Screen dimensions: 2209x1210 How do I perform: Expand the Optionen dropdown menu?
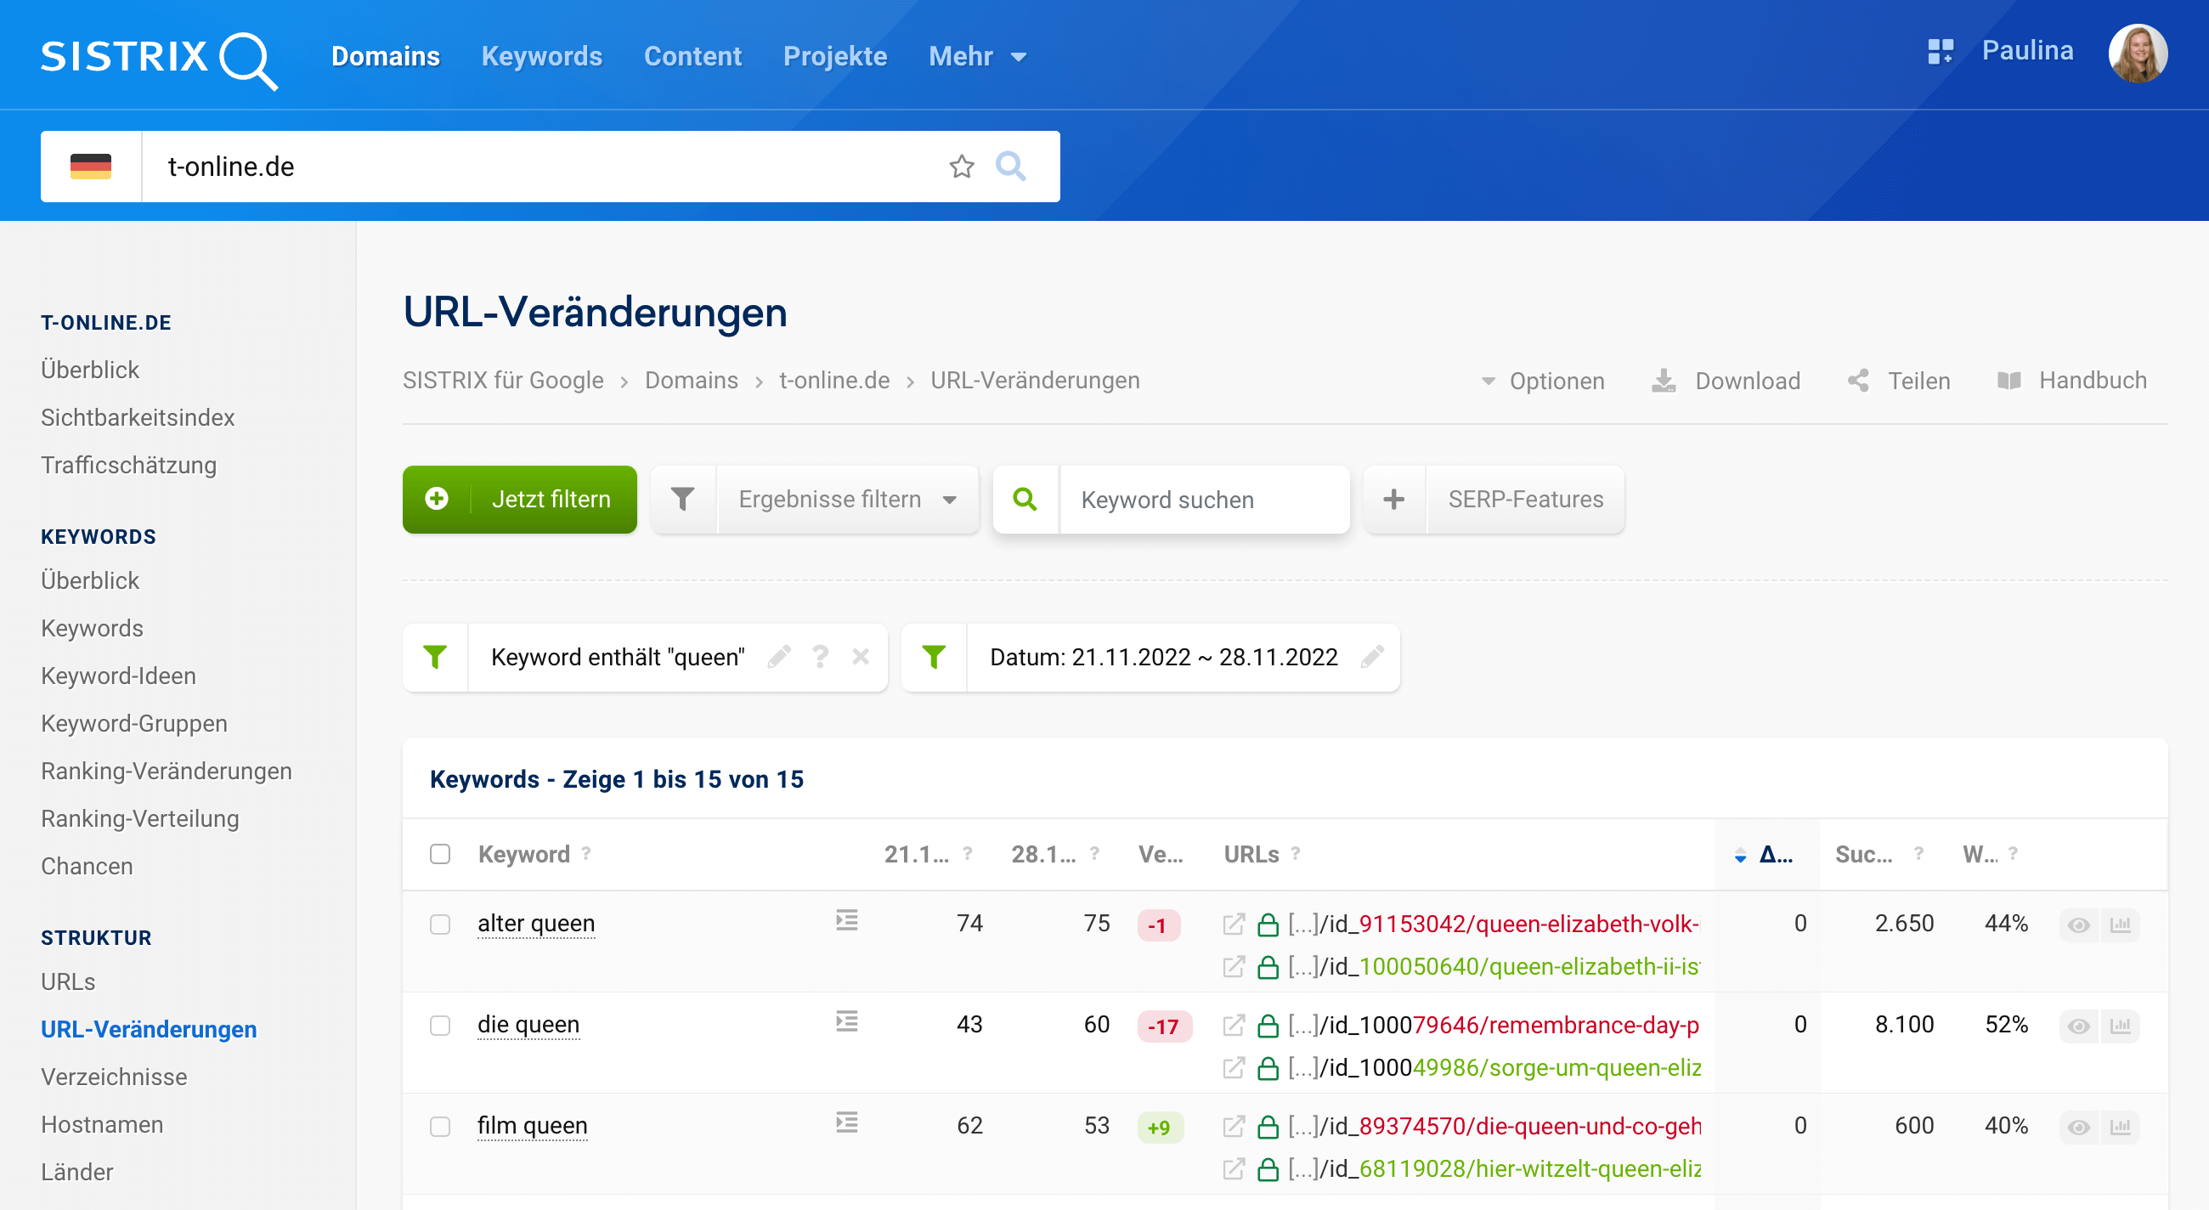pyautogui.click(x=1540, y=382)
